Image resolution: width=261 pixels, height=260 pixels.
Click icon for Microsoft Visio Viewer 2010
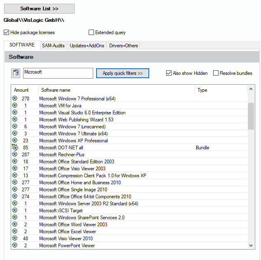coord(15,238)
